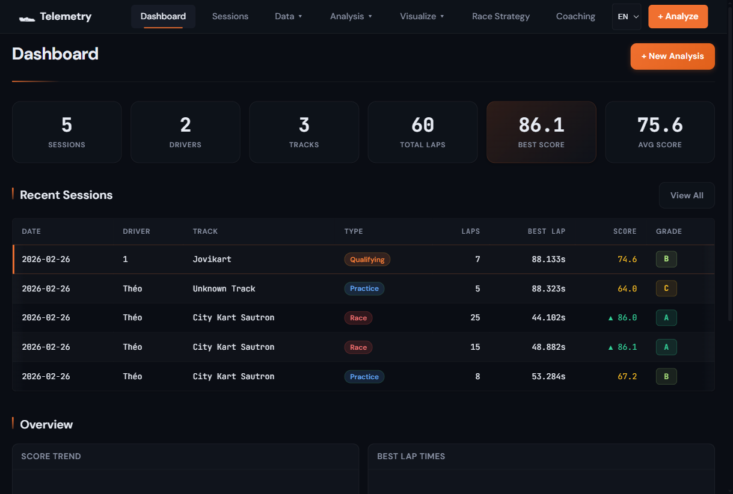Image resolution: width=733 pixels, height=494 pixels.
Task: Click the + Analyze button in navbar
Action: click(x=678, y=17)
